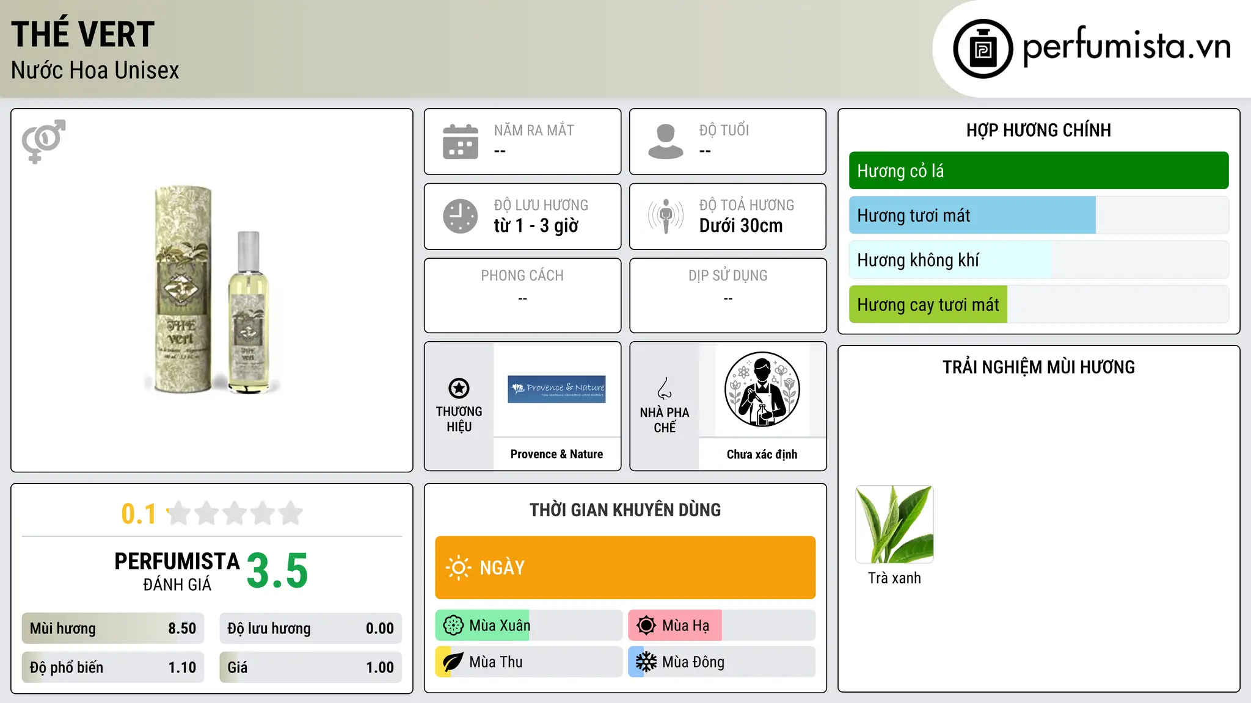The width and height of the screenshot is (1251, 703).
Task: Click the Thé Vert perfume bottle image
Action: [212, 290]
